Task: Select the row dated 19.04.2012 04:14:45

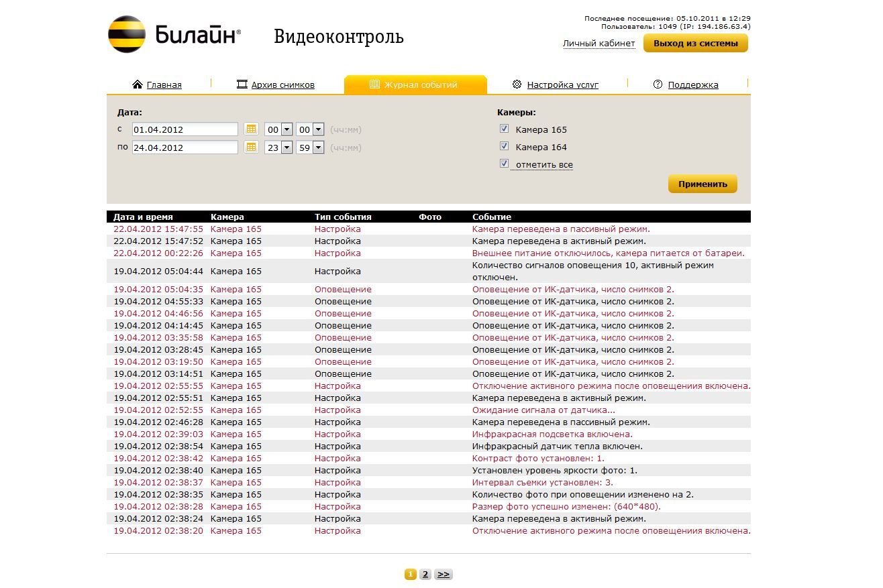Action: click(429, 325)
